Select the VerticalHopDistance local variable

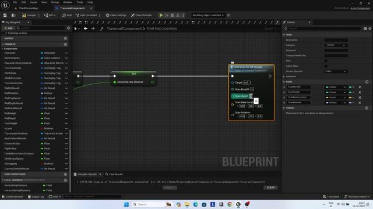(x=16, y=185)
